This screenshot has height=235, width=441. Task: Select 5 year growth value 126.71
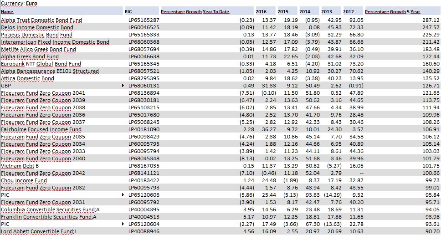[x=431, y=86]
